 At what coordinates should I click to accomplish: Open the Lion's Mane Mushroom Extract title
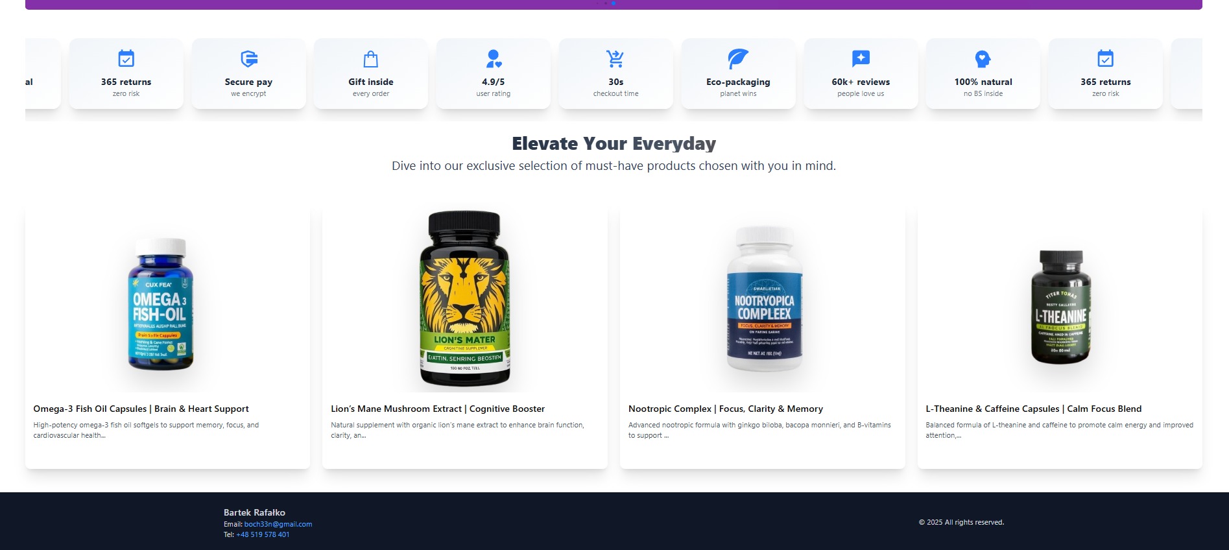pyautogui.click(x=438, y=409)
